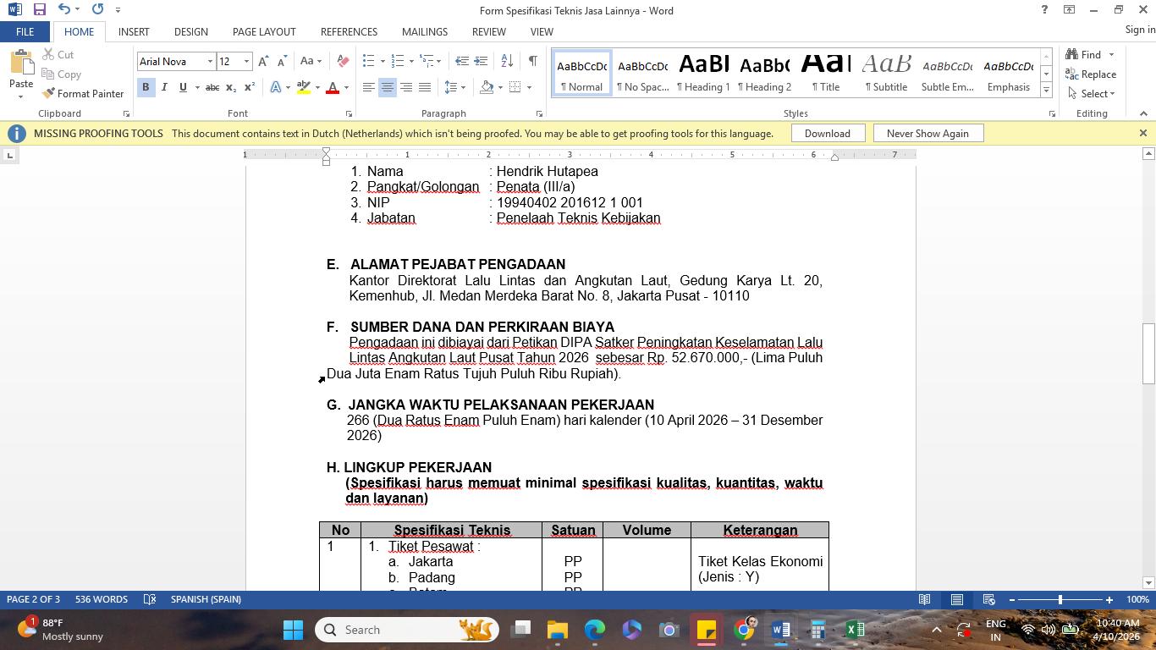Viewport: 1156px width, 650px height.
Task: Switch to the REFERENCES tab
Action: pos(349,31)
